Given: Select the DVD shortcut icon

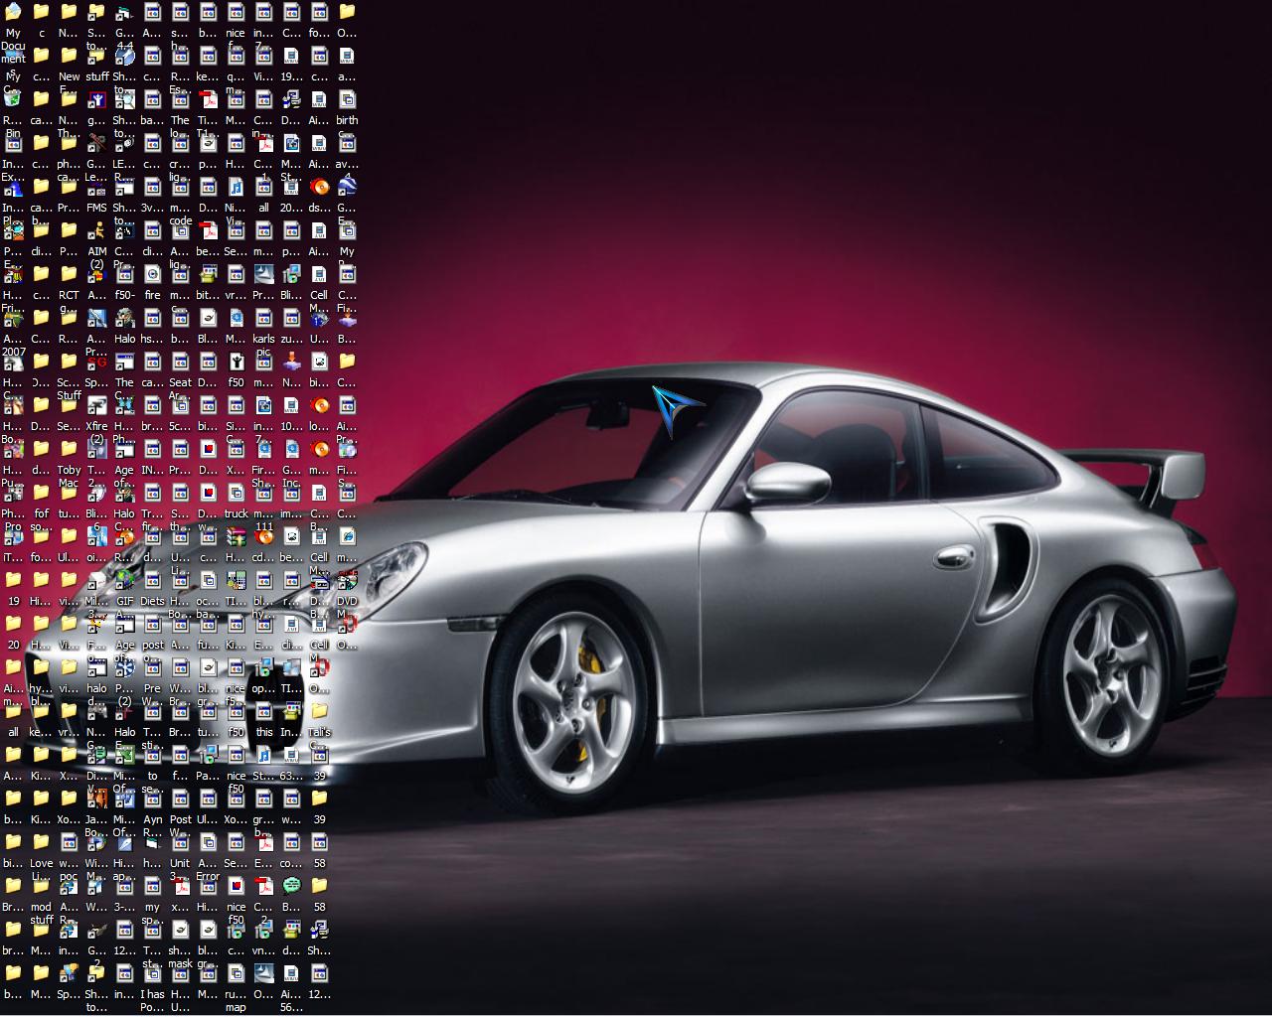Looking at the screenshot, I should pyautogui.click(x=347, y=581).
